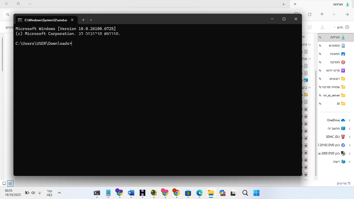Click the Explorer refresh icon
354x199 pixels.
(x=309, y=15)
